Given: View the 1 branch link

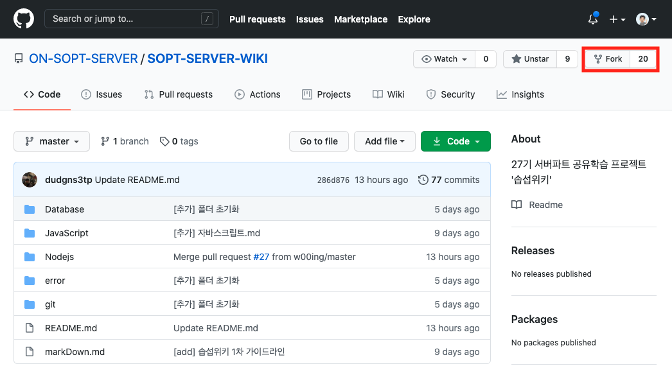Looking at the screenshot, I should click(125, 141).
